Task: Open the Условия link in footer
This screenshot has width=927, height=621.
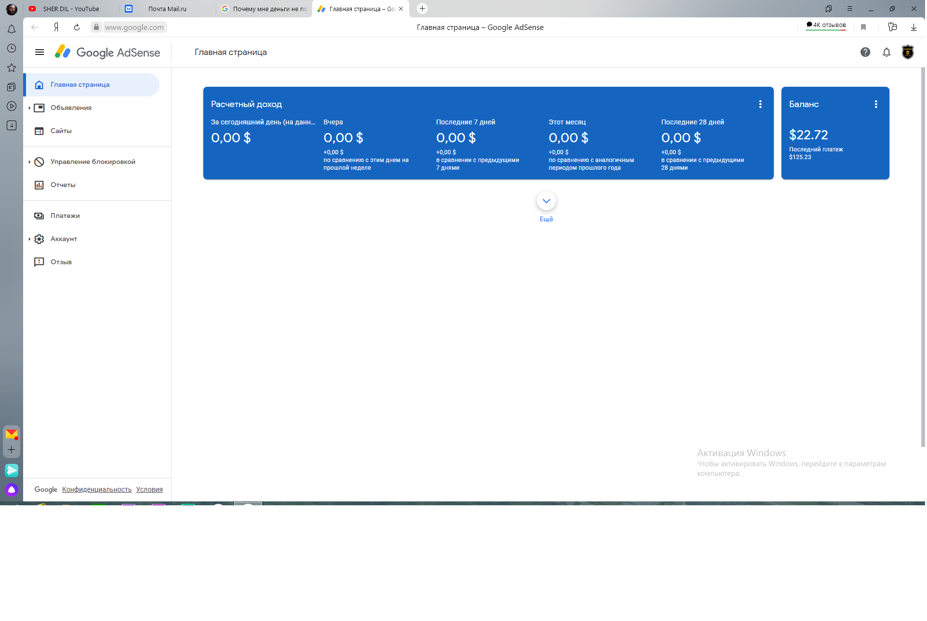Action: tap(149, 489)
